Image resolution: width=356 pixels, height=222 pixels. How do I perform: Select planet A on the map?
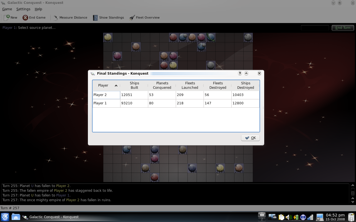(x=173, y=56)
